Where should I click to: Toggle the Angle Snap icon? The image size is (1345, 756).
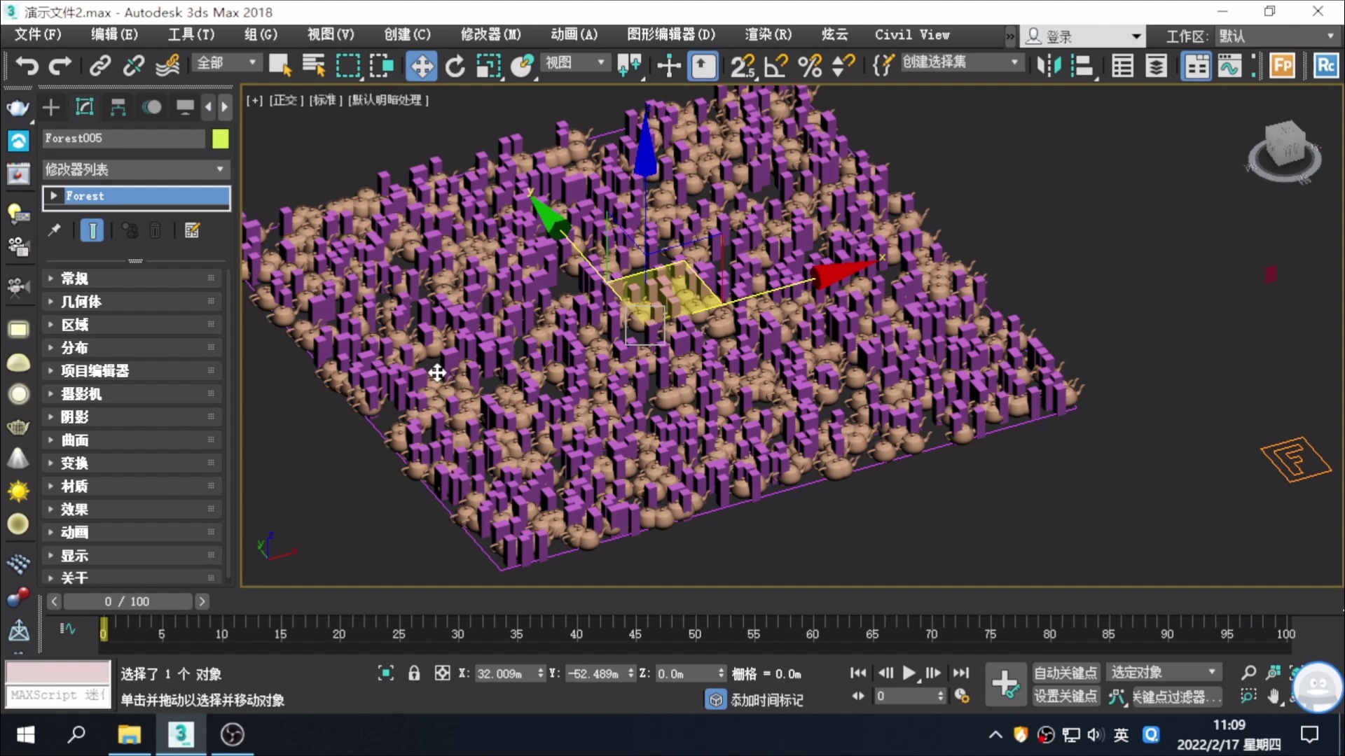point(775,66)
